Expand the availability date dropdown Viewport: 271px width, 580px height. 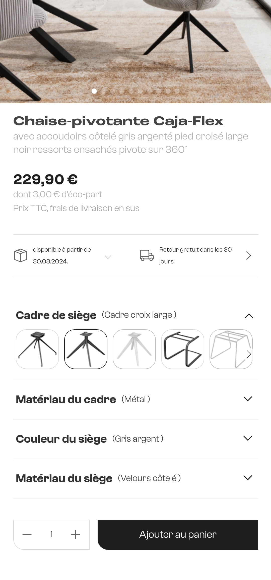tap(108, 257)
